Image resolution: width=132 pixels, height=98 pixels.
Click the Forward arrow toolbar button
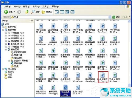pos(19,12)
